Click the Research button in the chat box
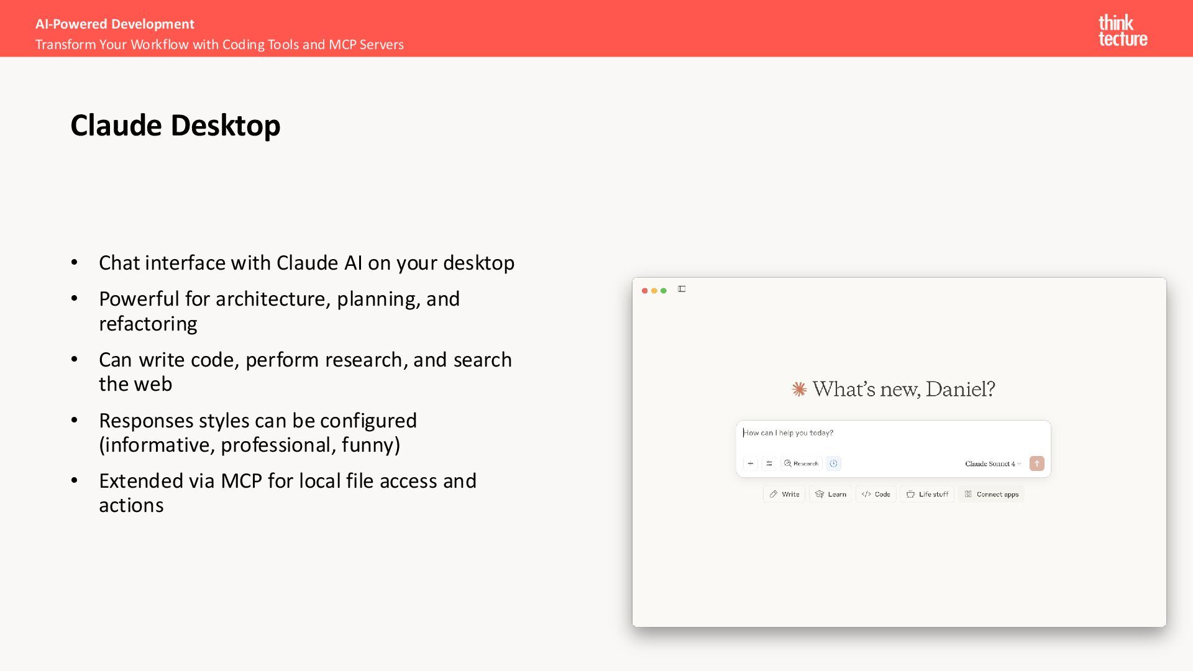Screen dimensions: 1193x671 point(802,463)
